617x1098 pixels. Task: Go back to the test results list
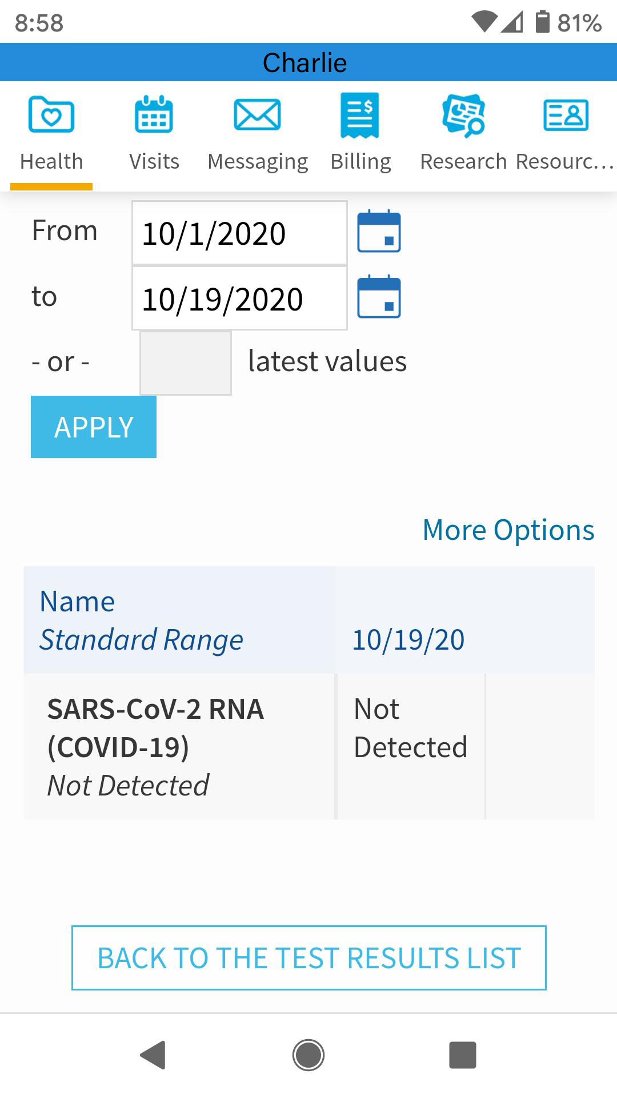(308, 958)
